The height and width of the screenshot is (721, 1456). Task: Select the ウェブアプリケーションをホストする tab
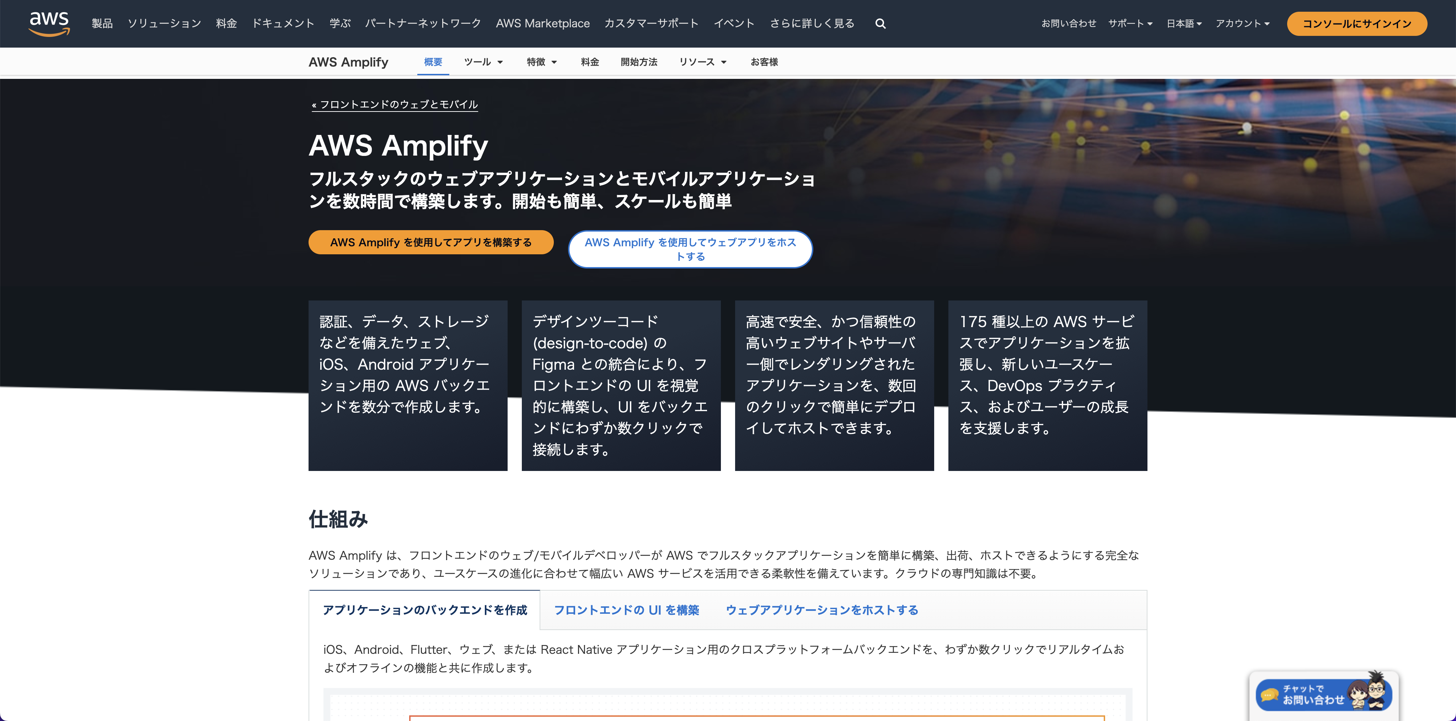coord(822,610)
